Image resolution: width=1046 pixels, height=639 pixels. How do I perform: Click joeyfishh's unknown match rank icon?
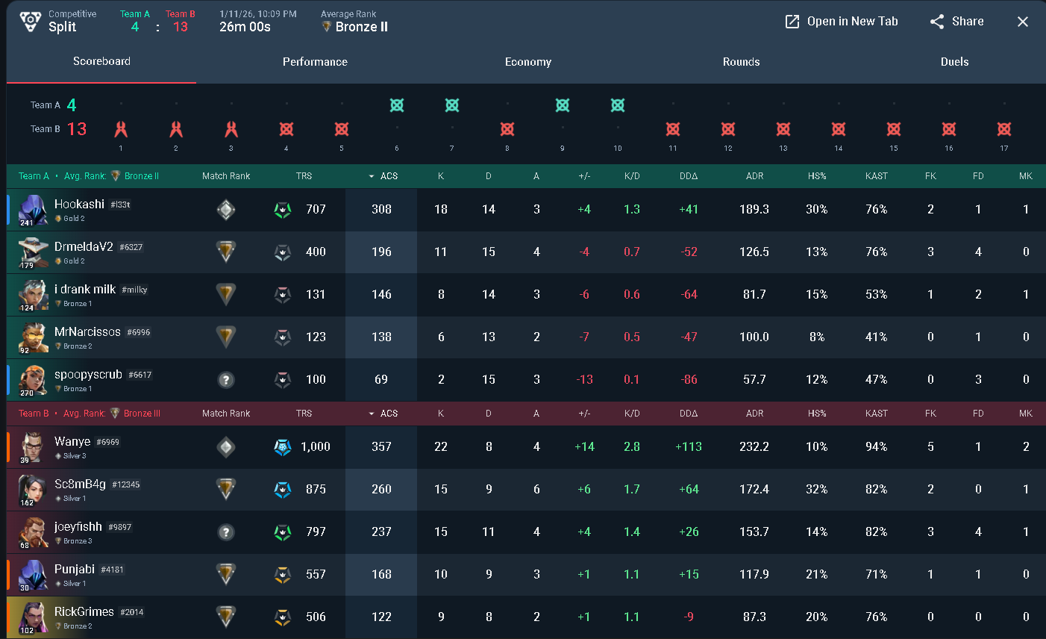[226, 532]
